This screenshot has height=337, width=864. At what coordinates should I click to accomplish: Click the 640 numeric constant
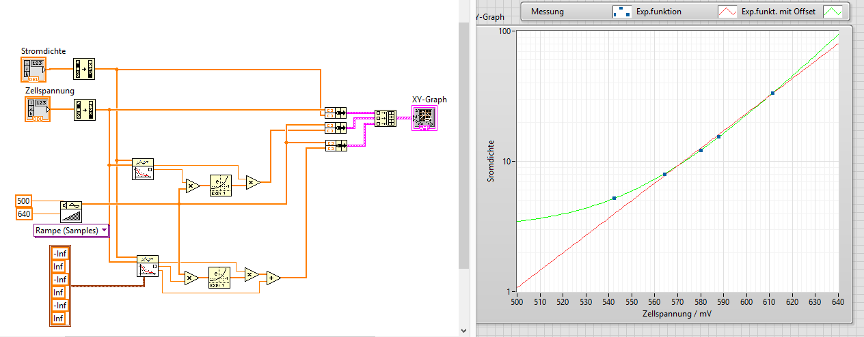[x=23, y=214]
